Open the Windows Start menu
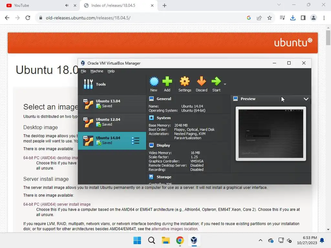 click(137, 240)
